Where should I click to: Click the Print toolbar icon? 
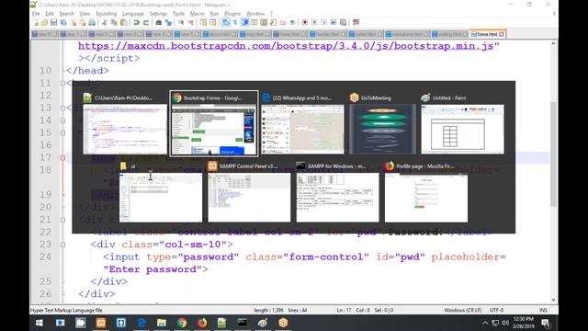(x=92, y=22)
